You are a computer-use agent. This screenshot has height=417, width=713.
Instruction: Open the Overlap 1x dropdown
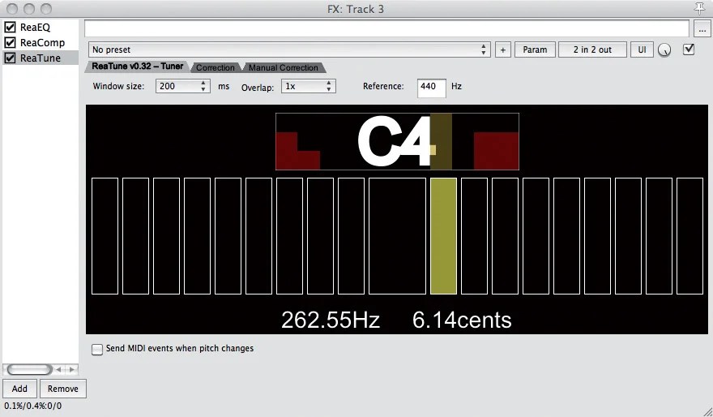pyautogui.click(x=309, y=86)
